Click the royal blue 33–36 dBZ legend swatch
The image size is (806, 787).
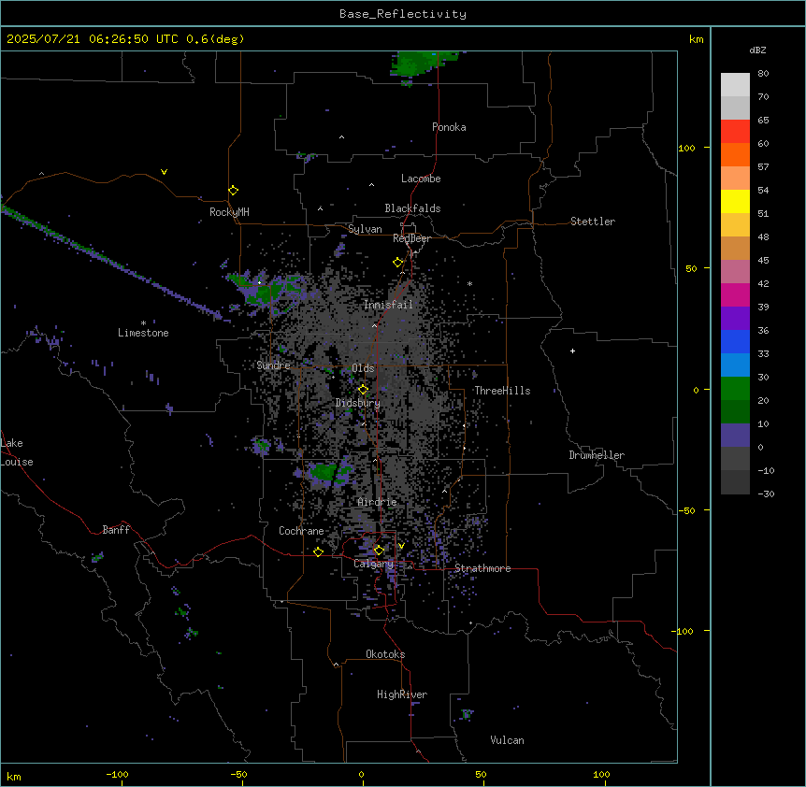pos(735,341)
